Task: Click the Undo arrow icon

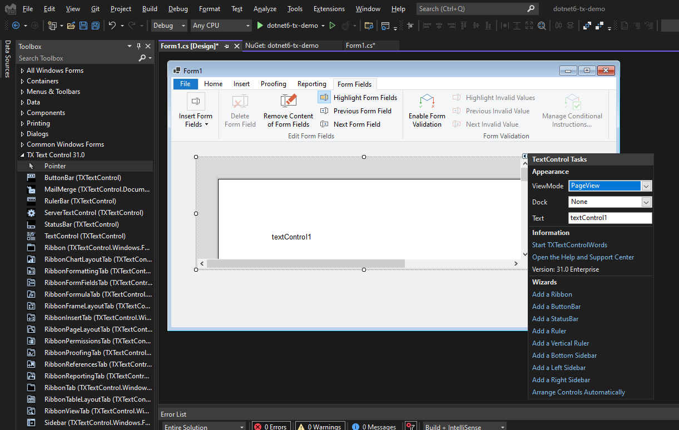Action: pyautogui.click(x=112, y=26)
